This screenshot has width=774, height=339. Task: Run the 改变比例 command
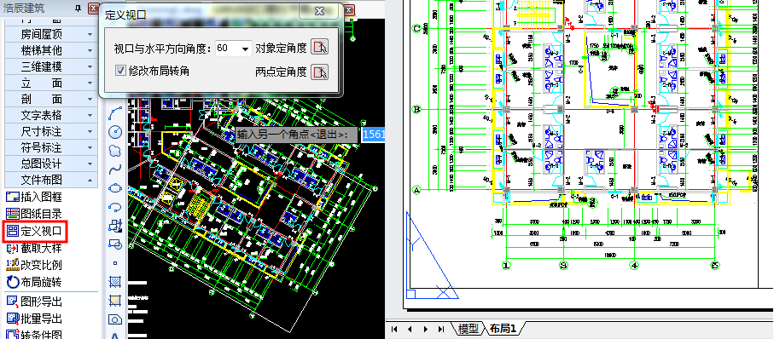click(34, 265)
